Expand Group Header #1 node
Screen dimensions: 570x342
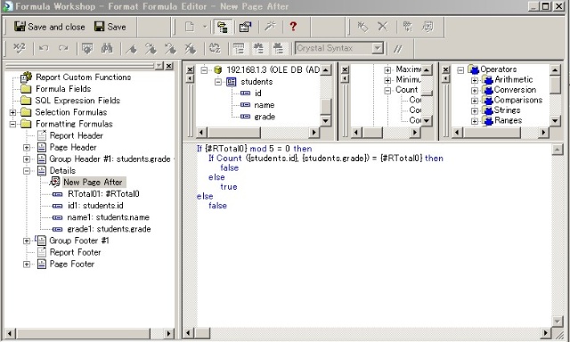tap(27, 159)
